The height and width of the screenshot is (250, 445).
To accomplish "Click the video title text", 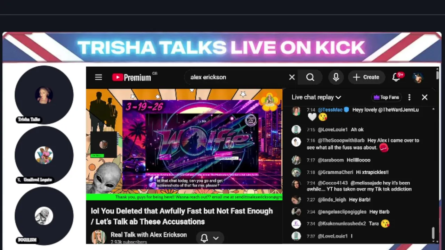I will click(182, 216).
